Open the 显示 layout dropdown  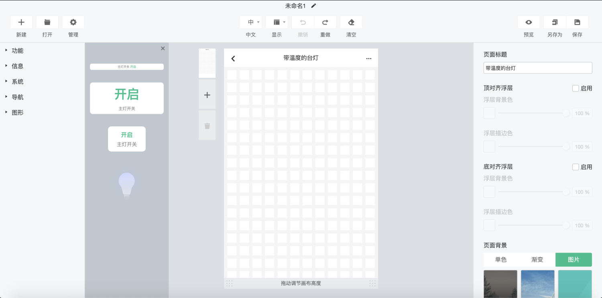pyautogui.click(x=277, y=22)
